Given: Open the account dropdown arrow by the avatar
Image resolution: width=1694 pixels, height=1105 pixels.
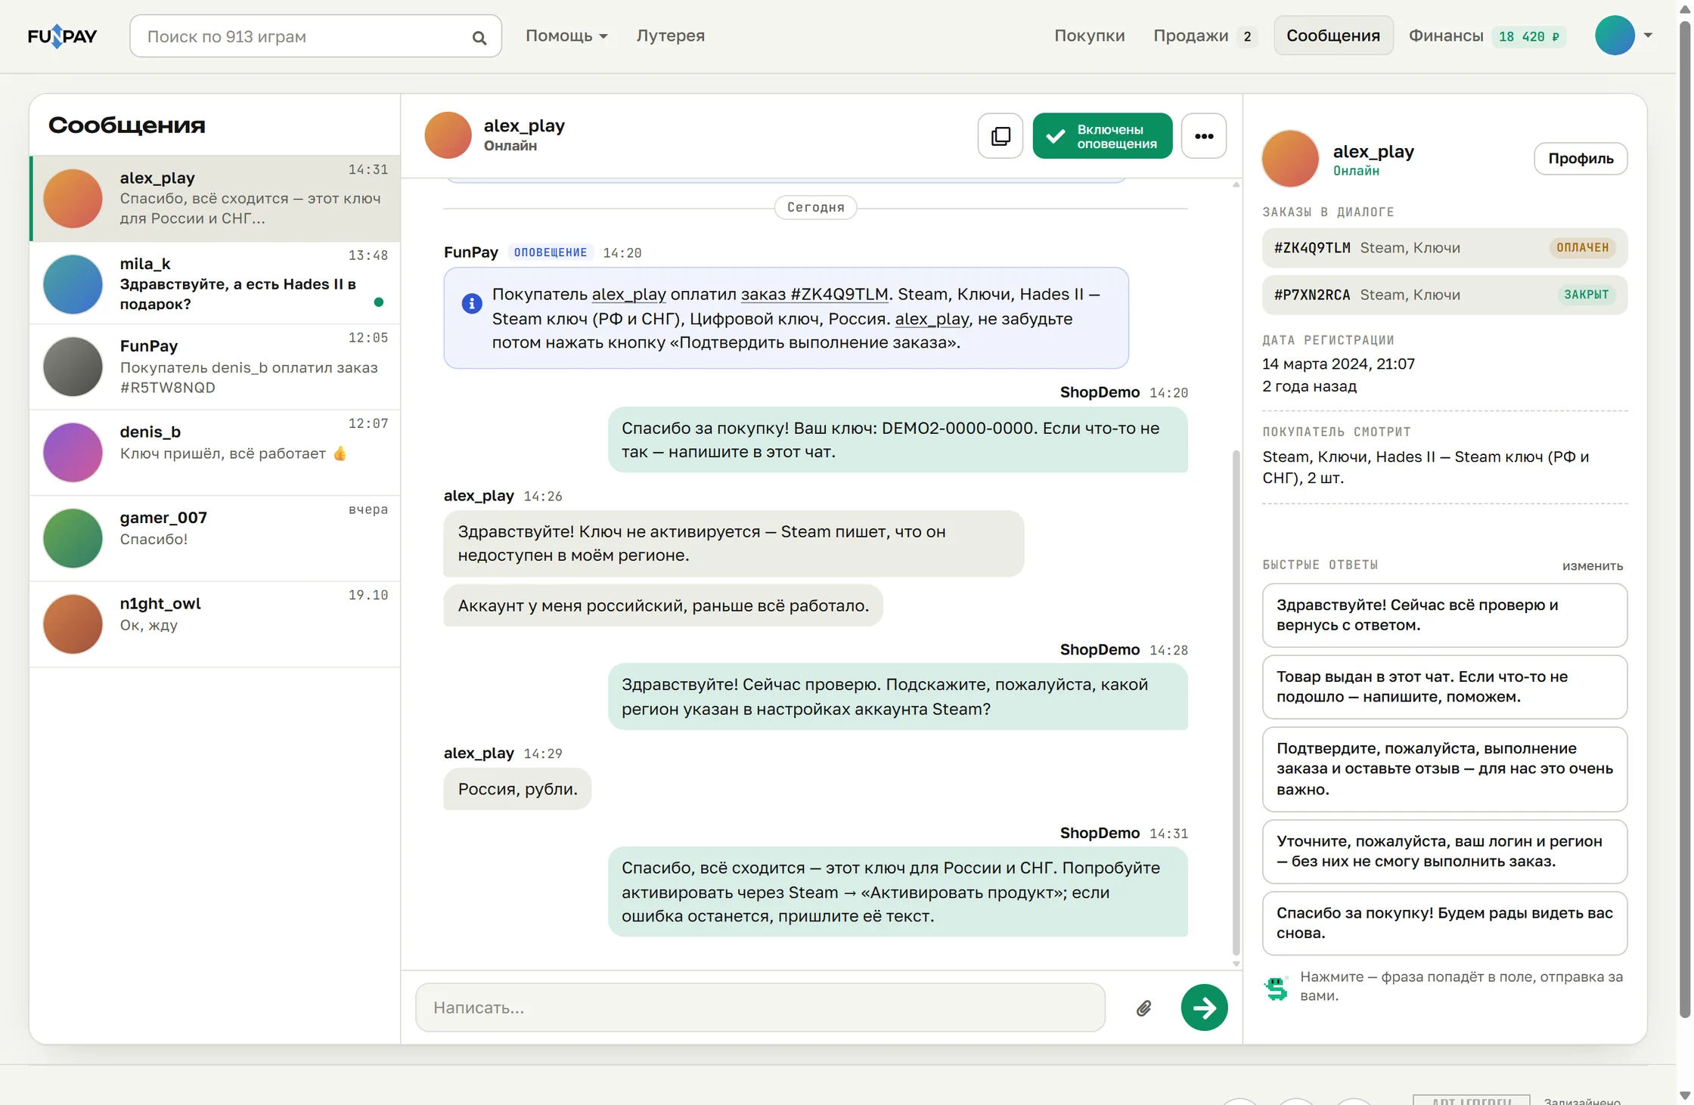Looking at the screenshot, I should 1648,36.
